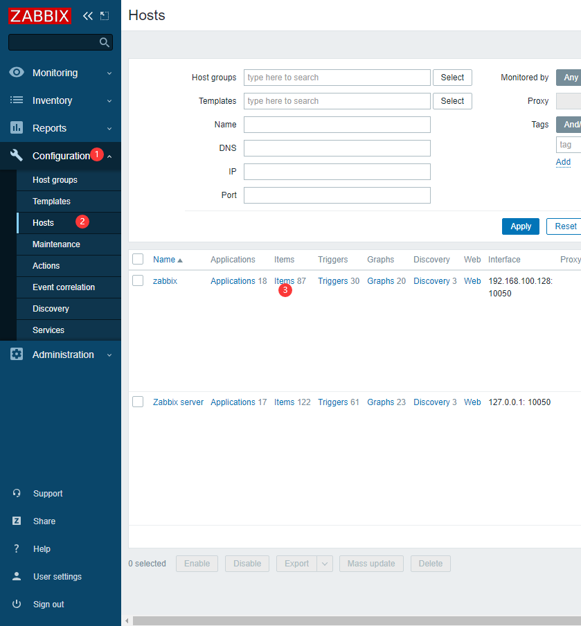Tick the select-all hosts checkbox
This screenshot has height=626, width=581.
[138, 259]
